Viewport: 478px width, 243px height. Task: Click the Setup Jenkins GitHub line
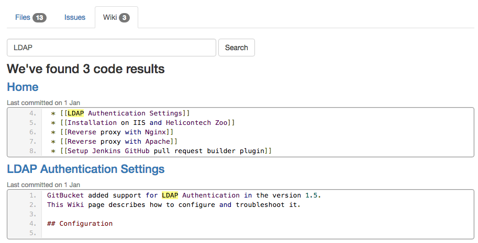(161, 151)
